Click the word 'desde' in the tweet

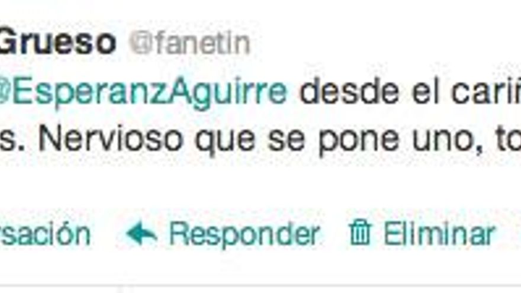pyautogui.click(x=349, y=91)
